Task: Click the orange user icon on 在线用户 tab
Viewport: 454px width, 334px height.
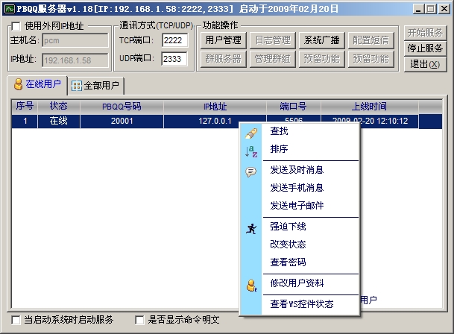Action: (18, 84)
